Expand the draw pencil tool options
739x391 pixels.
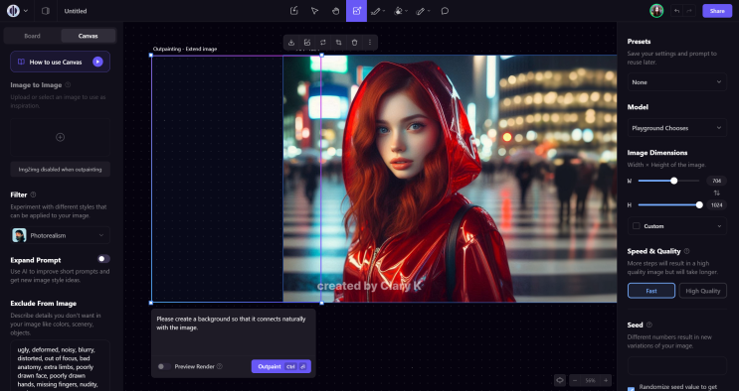384,11
